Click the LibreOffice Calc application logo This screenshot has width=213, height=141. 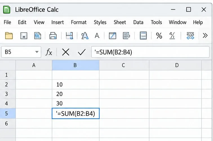[7, 10]
